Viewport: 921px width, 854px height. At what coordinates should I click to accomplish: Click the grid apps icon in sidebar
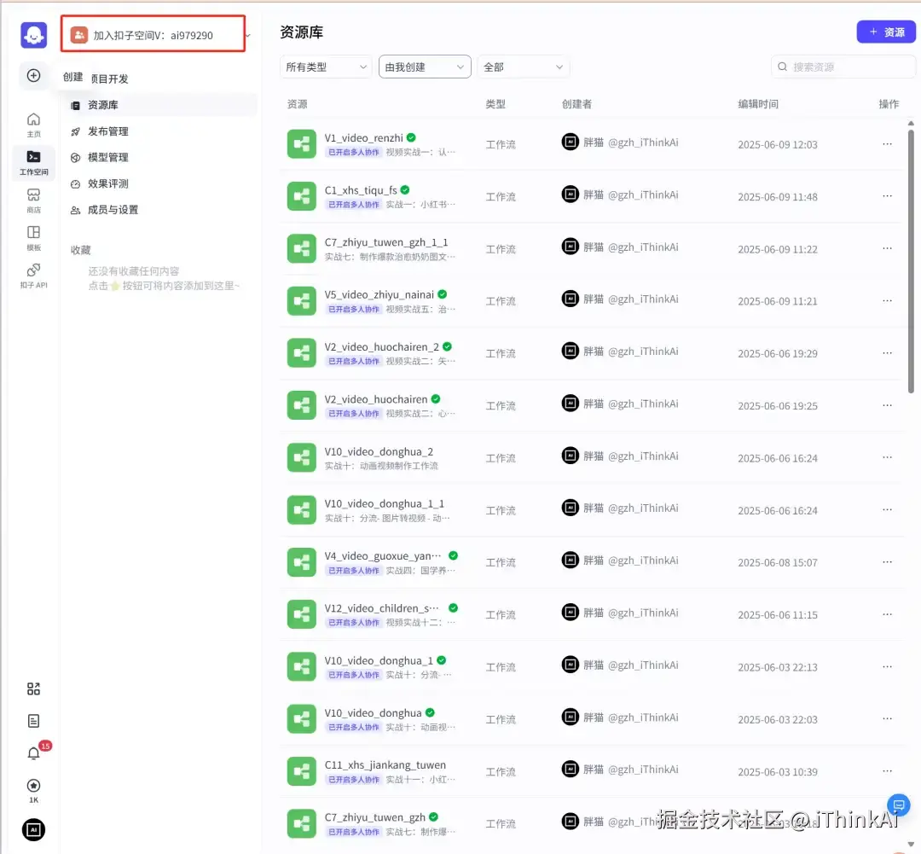33,688
